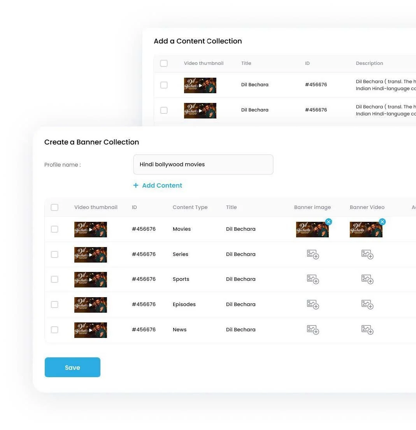Check the Sports row checkbox
Viewport: 416px width, 430px height.
pos(54,279)
